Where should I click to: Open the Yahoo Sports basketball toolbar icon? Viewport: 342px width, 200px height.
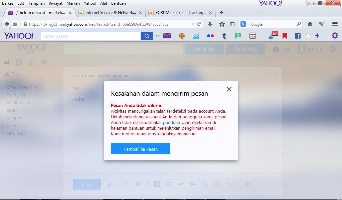click(182, 36)
